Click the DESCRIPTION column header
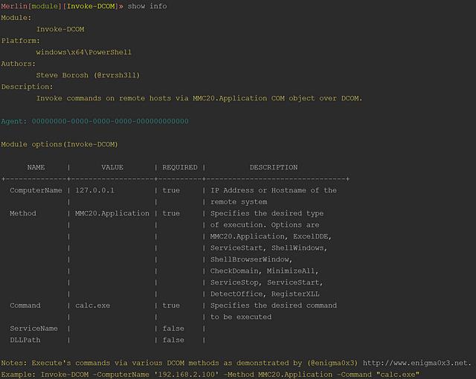476x379 pixels. (274, 167)
